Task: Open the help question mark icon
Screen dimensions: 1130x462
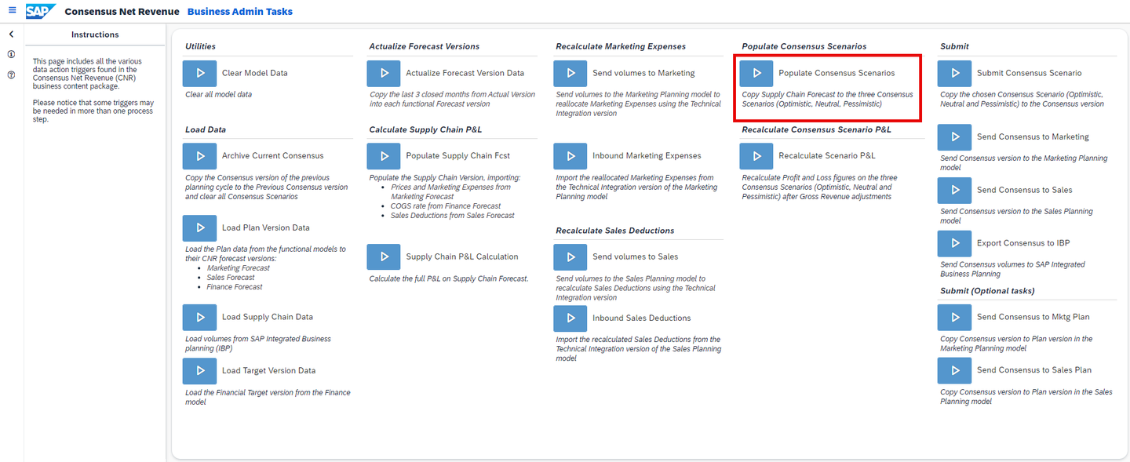Action: 12,75
